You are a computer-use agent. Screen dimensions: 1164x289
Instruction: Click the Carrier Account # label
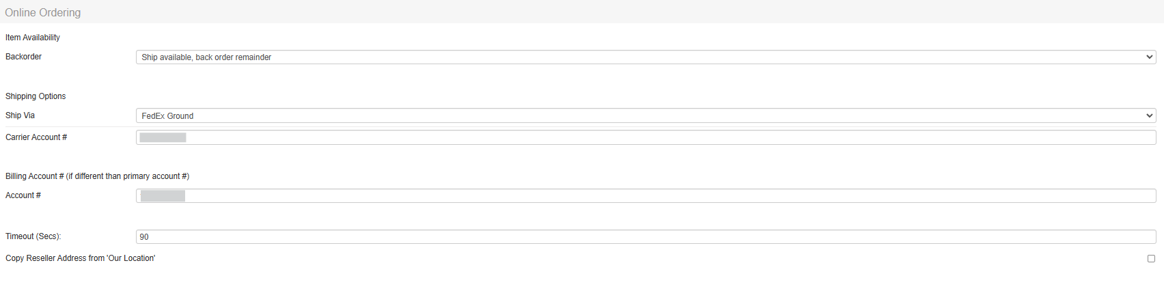[x=36, y=137]
